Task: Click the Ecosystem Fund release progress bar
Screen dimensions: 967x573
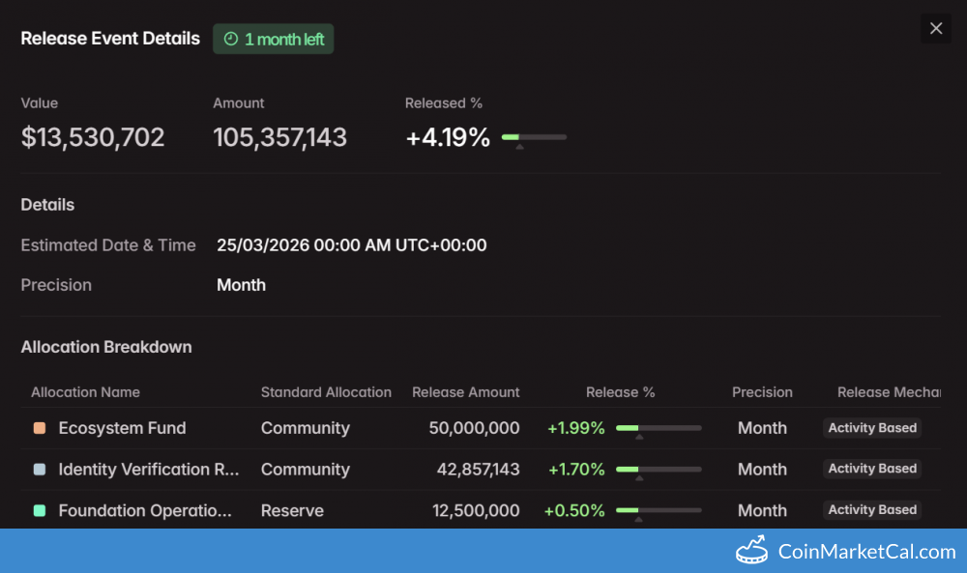Action: point(659,428)
